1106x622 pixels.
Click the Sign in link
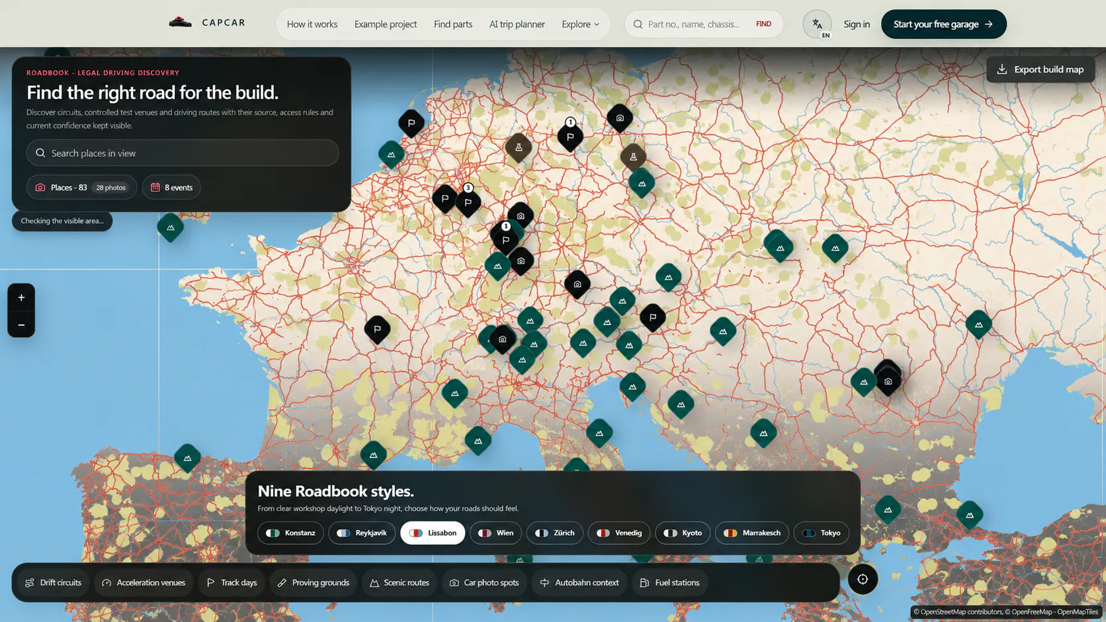[857, 24]
